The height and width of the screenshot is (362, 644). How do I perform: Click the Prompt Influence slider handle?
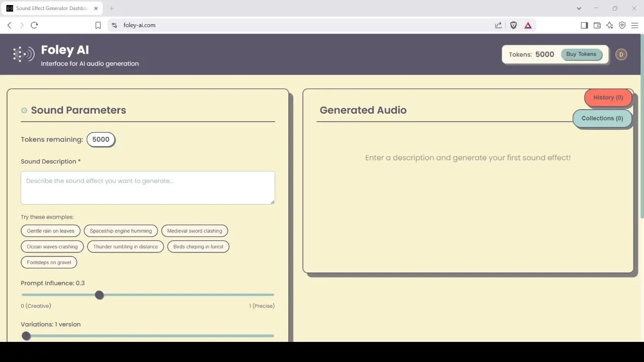tap(100, 295)
